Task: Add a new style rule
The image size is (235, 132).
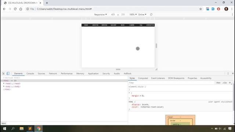Action: (230, 83)
